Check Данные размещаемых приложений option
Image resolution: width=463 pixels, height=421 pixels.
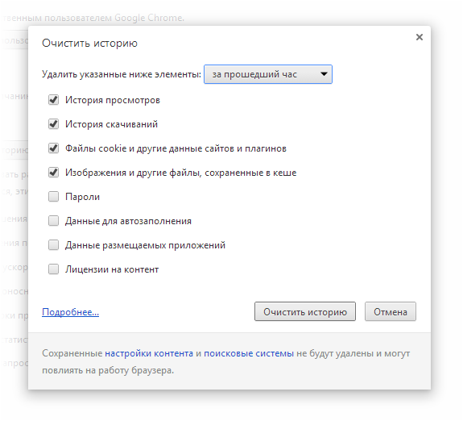[x=53, y=245]
